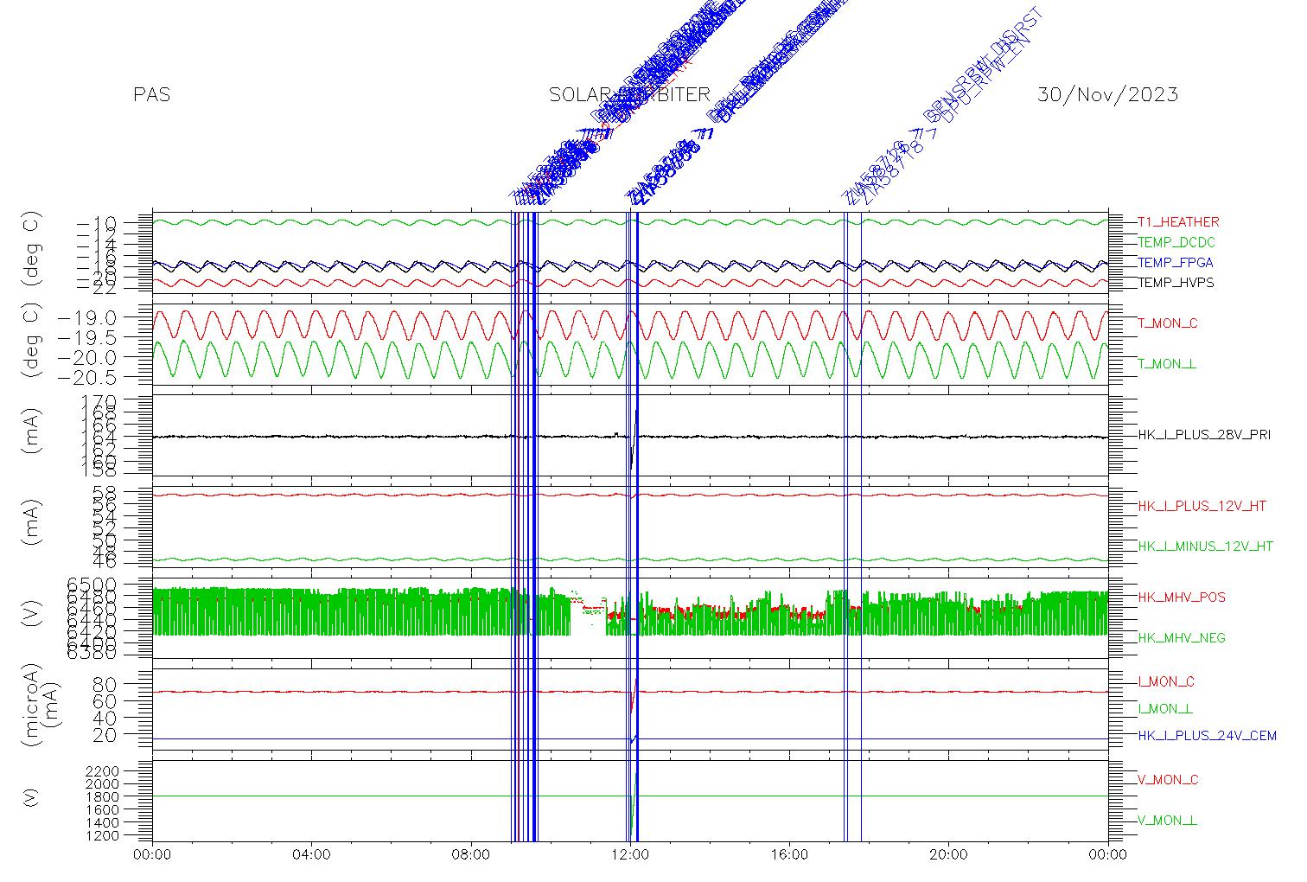The width and height of the screenshot is (1307, 882).
Task: Click the HK_I_PLUS_28V_PRI legend label
Action: [1204, 435]
